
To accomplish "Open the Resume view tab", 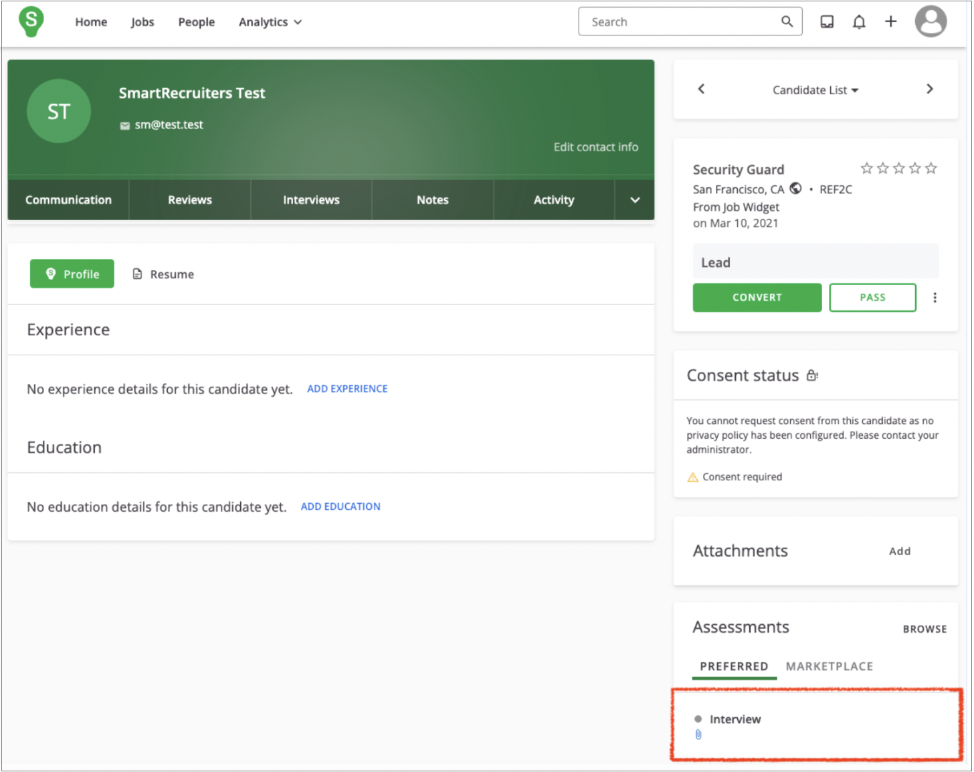I will coord(163,274).
